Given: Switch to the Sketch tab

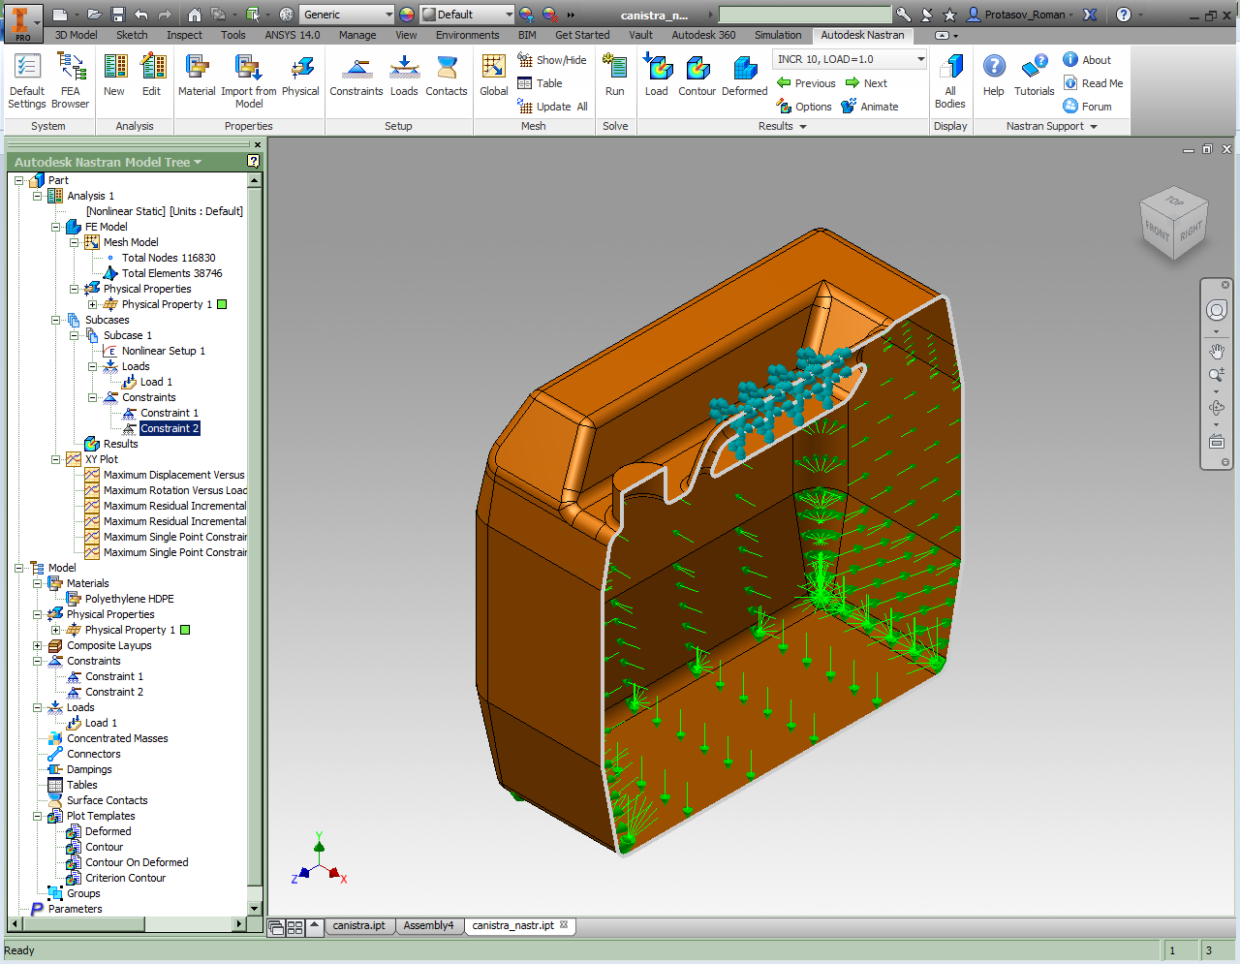Looking at the screenshot, I should (132, 35).
